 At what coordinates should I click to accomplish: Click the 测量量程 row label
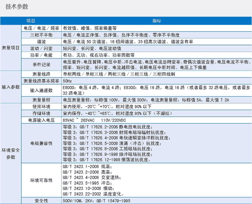(x=41, y=100)
